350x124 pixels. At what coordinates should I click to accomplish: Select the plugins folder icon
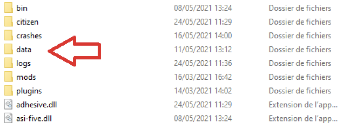[x=8, y=91]
